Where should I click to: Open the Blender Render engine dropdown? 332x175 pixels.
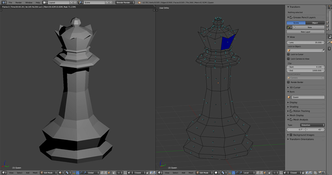coord(125,2)
